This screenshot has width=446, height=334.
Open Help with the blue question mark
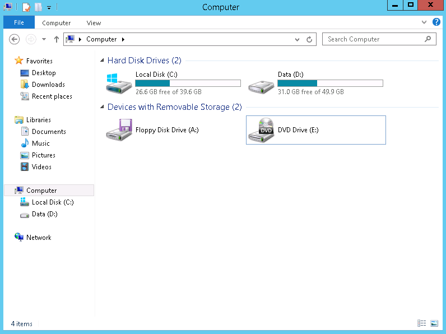pos(436,22)
